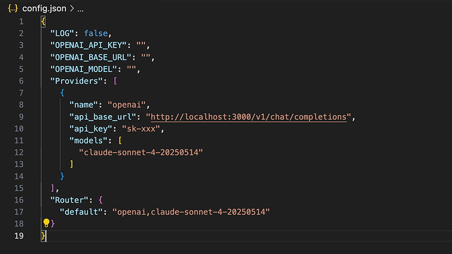
Task: Open the localhost:3000 completions URL link
Action: click(248, 117)
